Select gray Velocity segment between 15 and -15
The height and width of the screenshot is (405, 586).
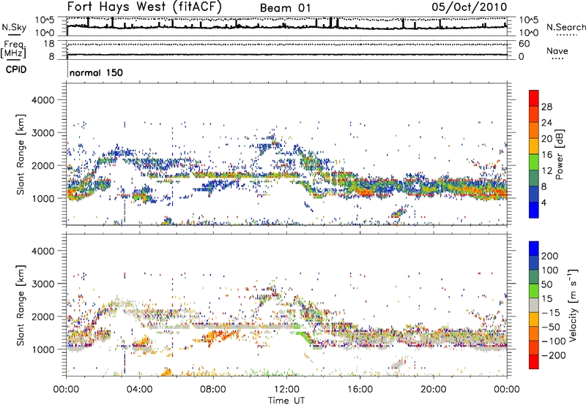pyautogui.click(x=534, y=305)
